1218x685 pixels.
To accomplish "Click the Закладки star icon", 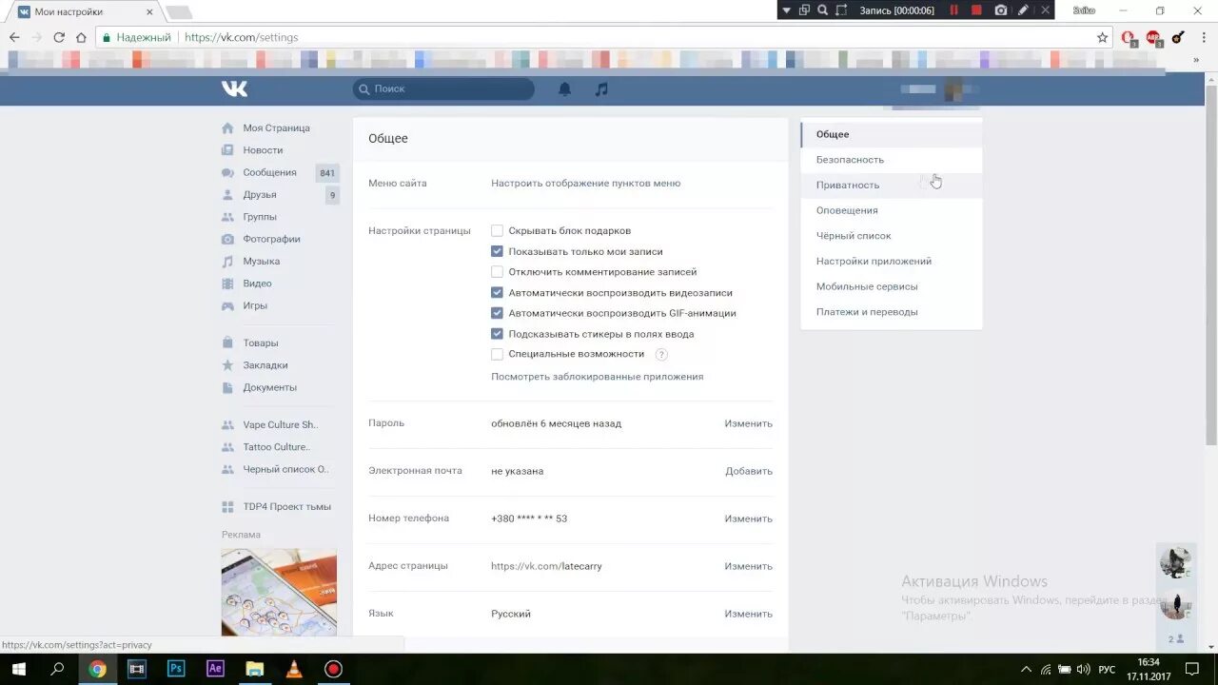I will pos(227,365).
